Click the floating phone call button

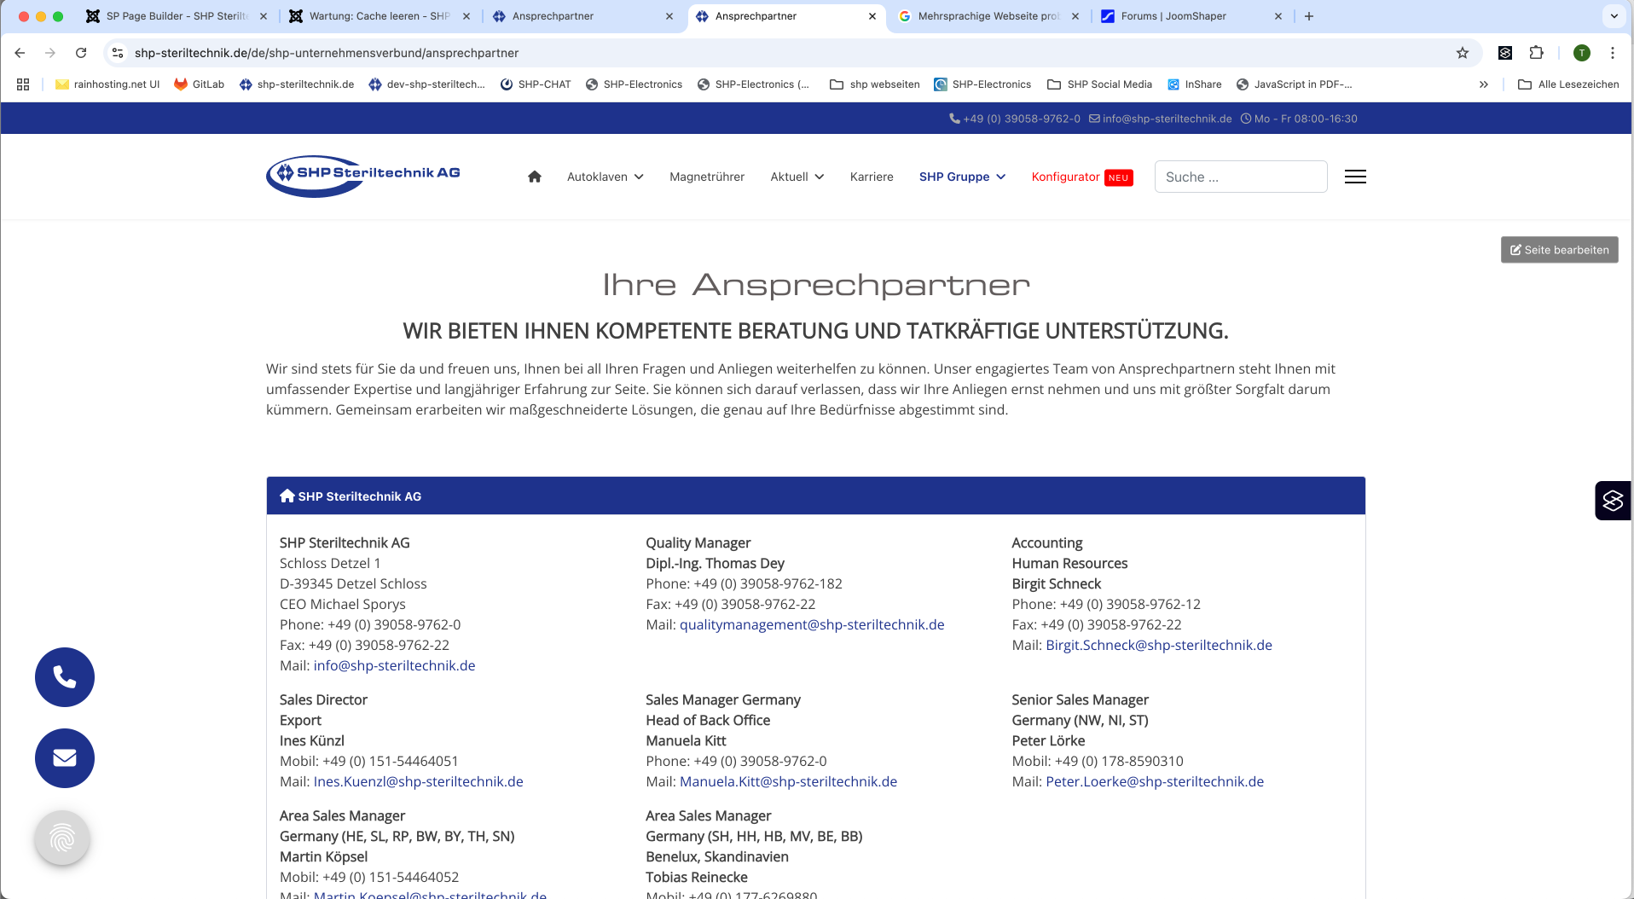65,677
